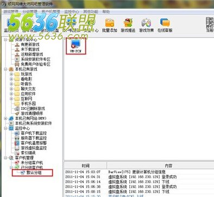Open 系统安装软件专区
This screenshot has width=214, height=197.
(x=35, y=59)
